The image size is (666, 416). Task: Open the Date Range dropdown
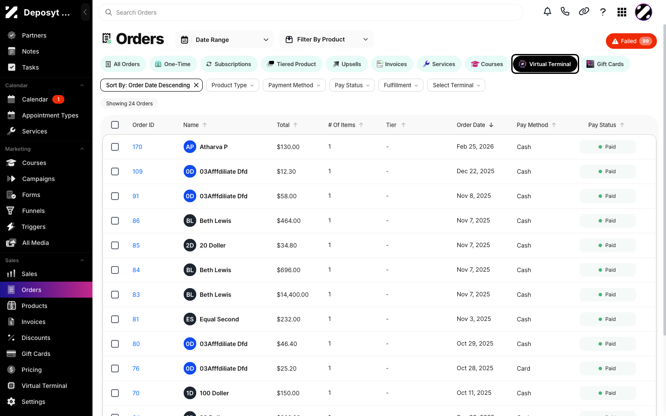click(x=225, y=40)
